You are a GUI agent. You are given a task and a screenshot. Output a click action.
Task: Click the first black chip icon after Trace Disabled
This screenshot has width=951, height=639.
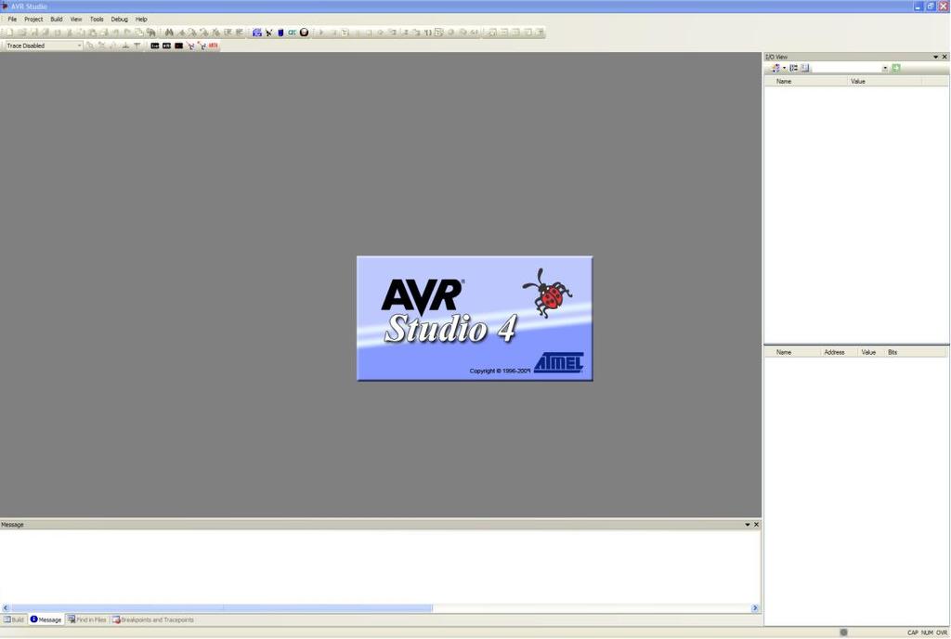155,46
